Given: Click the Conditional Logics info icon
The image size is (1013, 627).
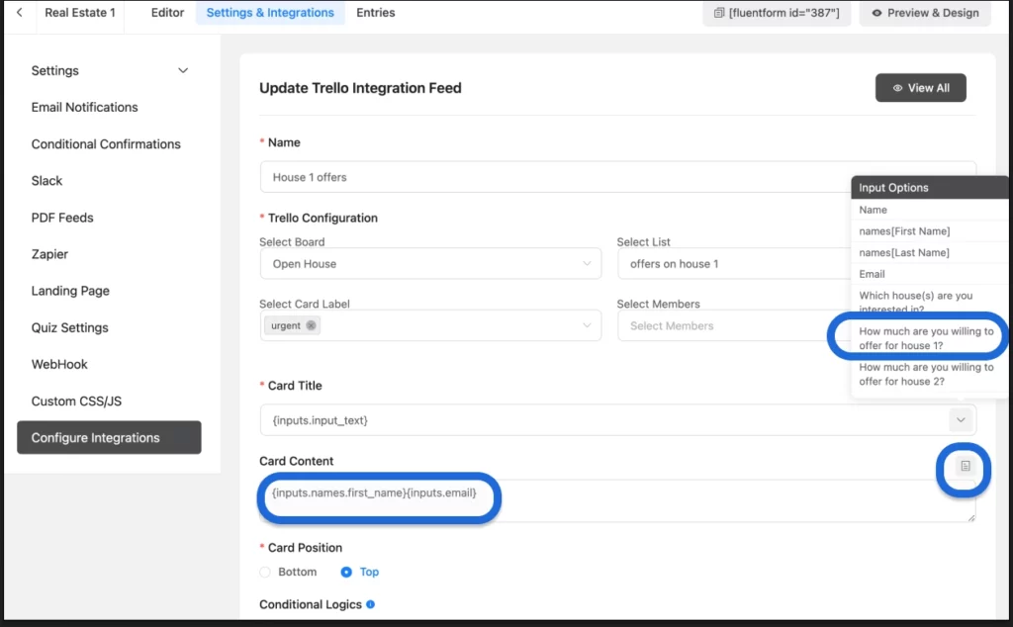Looking at the screenshot, I should point(370,604).
